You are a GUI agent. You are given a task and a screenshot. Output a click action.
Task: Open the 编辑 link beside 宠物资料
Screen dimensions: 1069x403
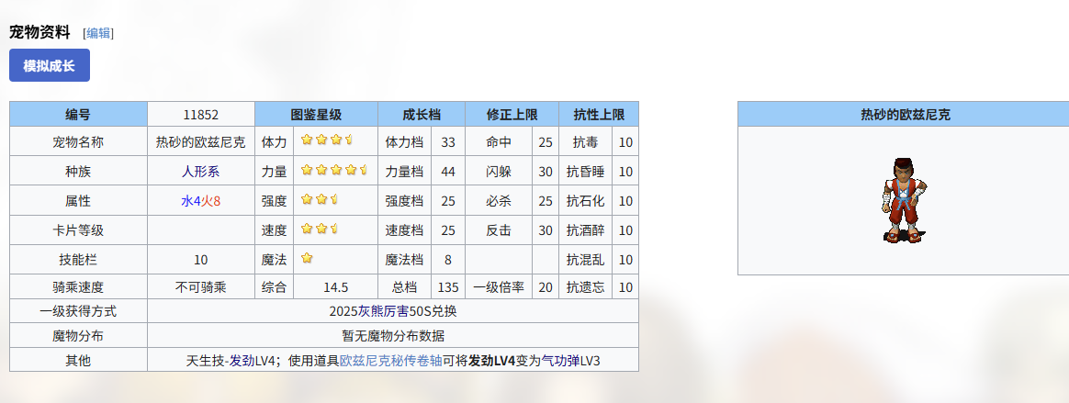[98, 33]
